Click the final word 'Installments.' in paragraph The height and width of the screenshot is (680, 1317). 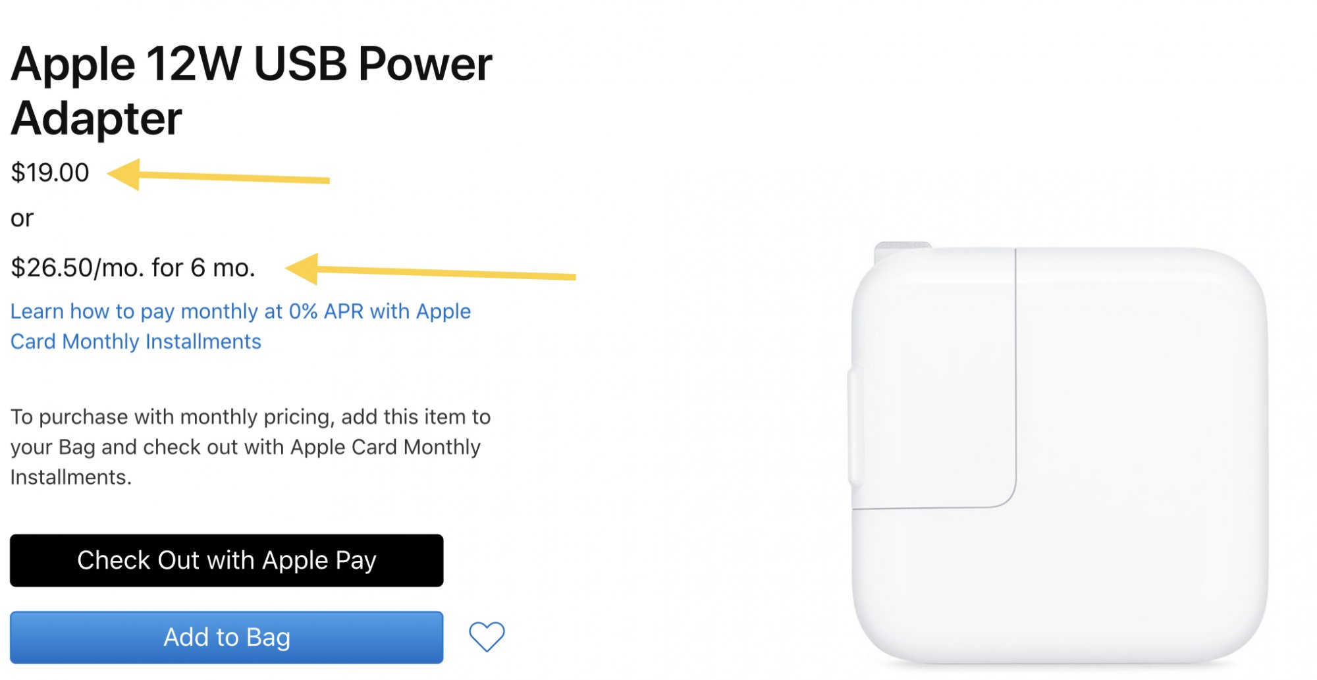pyautogui.click(x=71, y=477)
